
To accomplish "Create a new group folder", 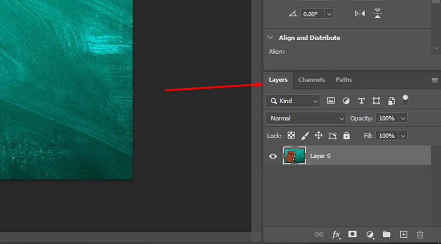I will click(x=387, y=234).
